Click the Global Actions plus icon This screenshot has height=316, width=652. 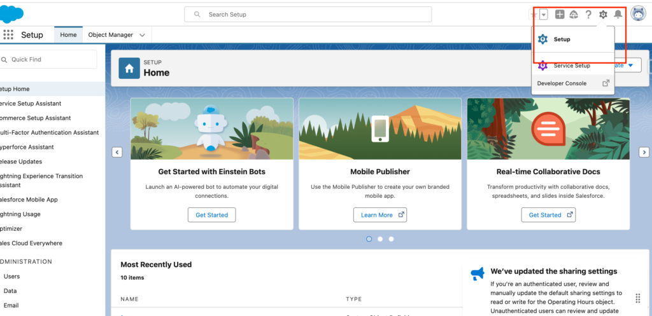point(560,15)
